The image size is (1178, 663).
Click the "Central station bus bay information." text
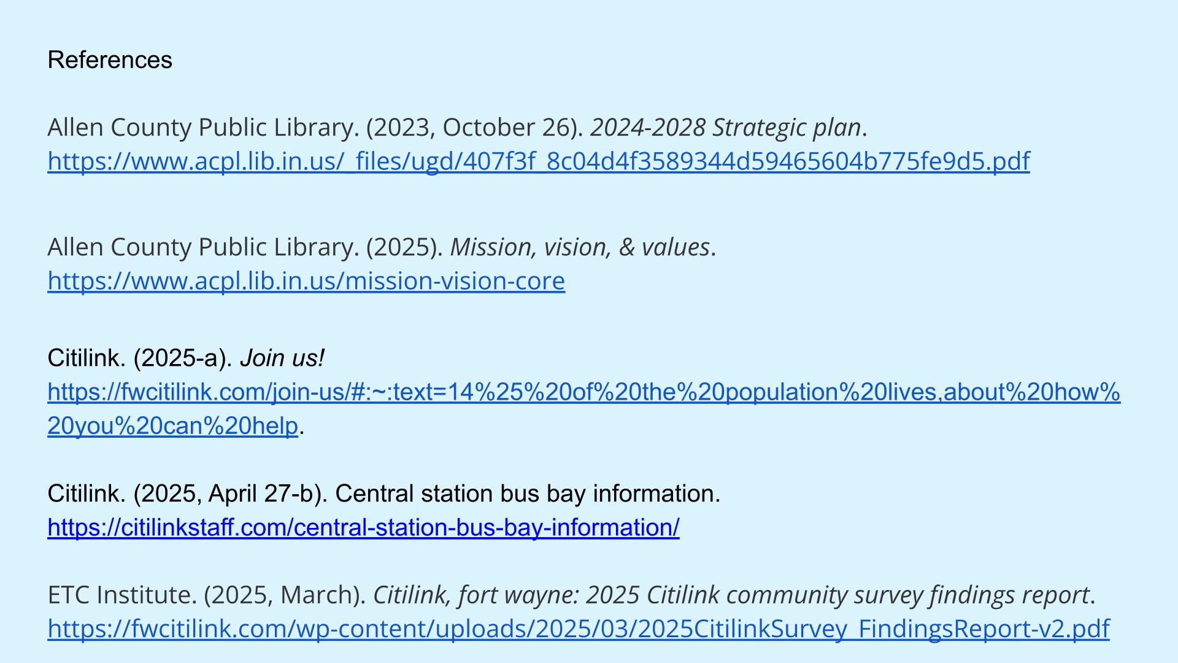tap(528, 494)
